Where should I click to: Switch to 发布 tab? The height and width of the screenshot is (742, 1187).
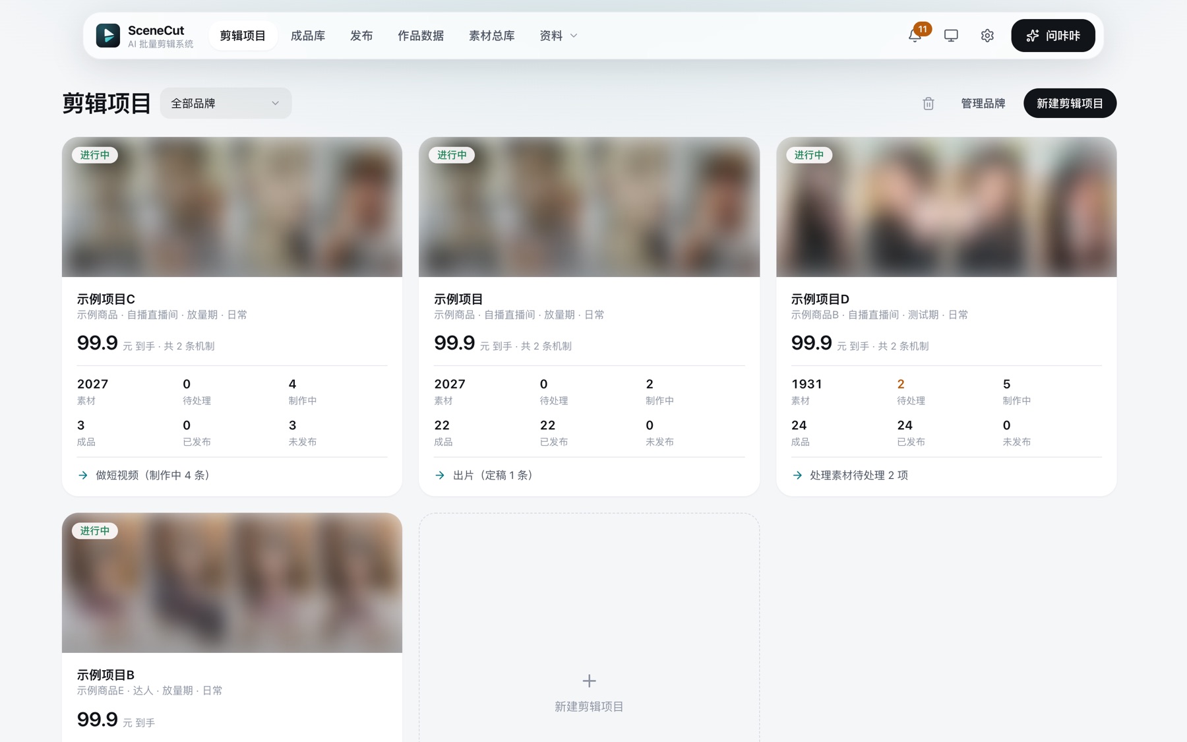click(361, 36)
